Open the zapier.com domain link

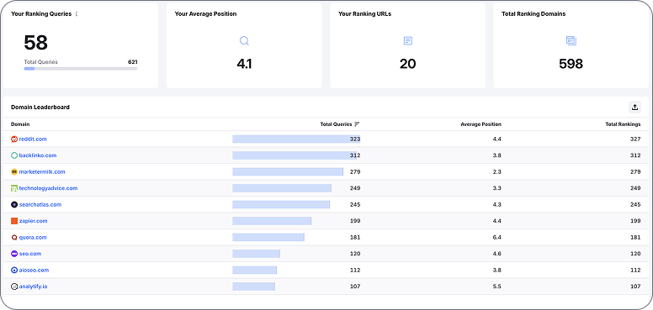point(34,221)
